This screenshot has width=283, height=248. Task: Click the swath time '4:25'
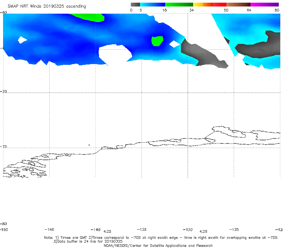pos(107,232)
